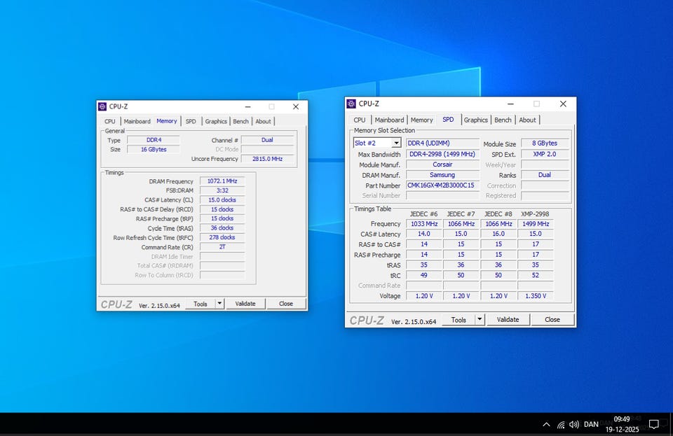Switch to Graphics tab in SPD window
This screenshot has height=436, width=673.
[x=475, y=120]
